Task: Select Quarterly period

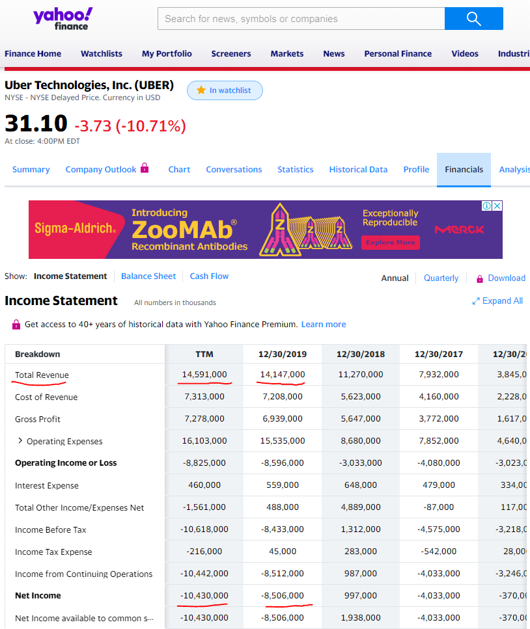Action: tap(441, 278)
